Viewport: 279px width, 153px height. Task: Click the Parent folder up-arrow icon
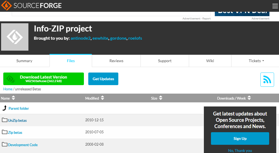click(x=5, y=108)
